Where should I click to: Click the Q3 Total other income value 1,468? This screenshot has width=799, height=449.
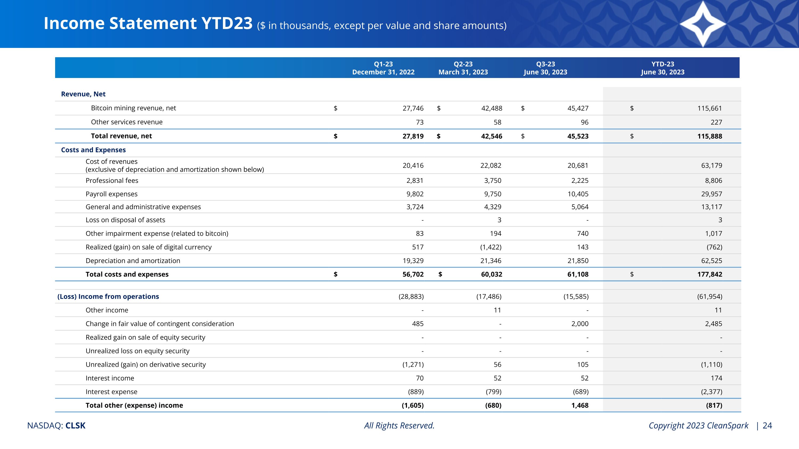click(x=580, y=405)
